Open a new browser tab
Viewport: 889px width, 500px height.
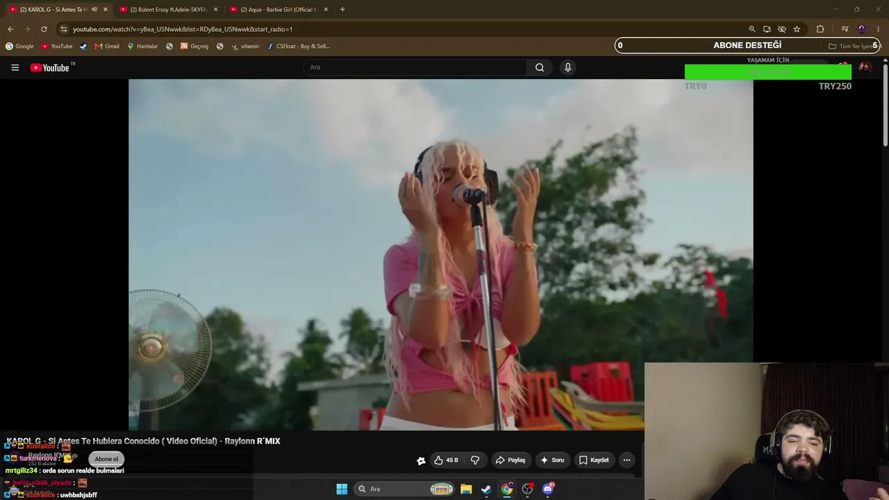click(342, 10)
